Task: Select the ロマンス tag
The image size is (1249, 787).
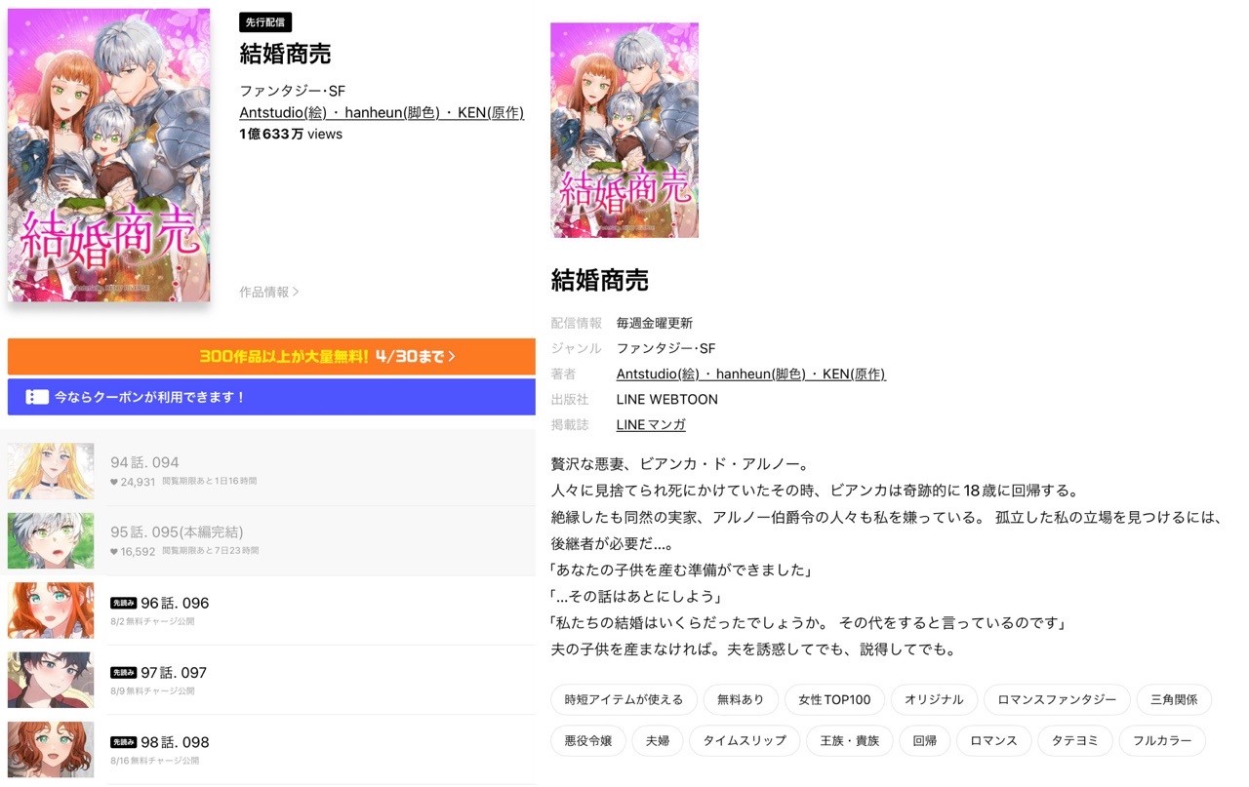Action: tap(993, 740)
